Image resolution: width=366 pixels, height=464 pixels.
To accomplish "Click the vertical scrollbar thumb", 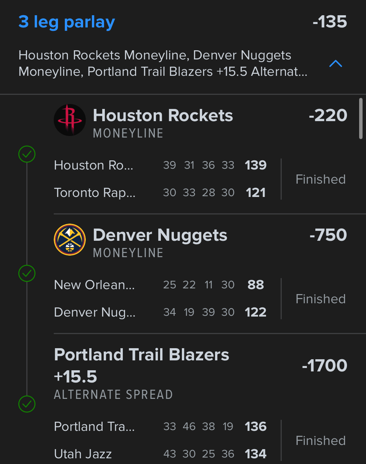I will 361,118.
